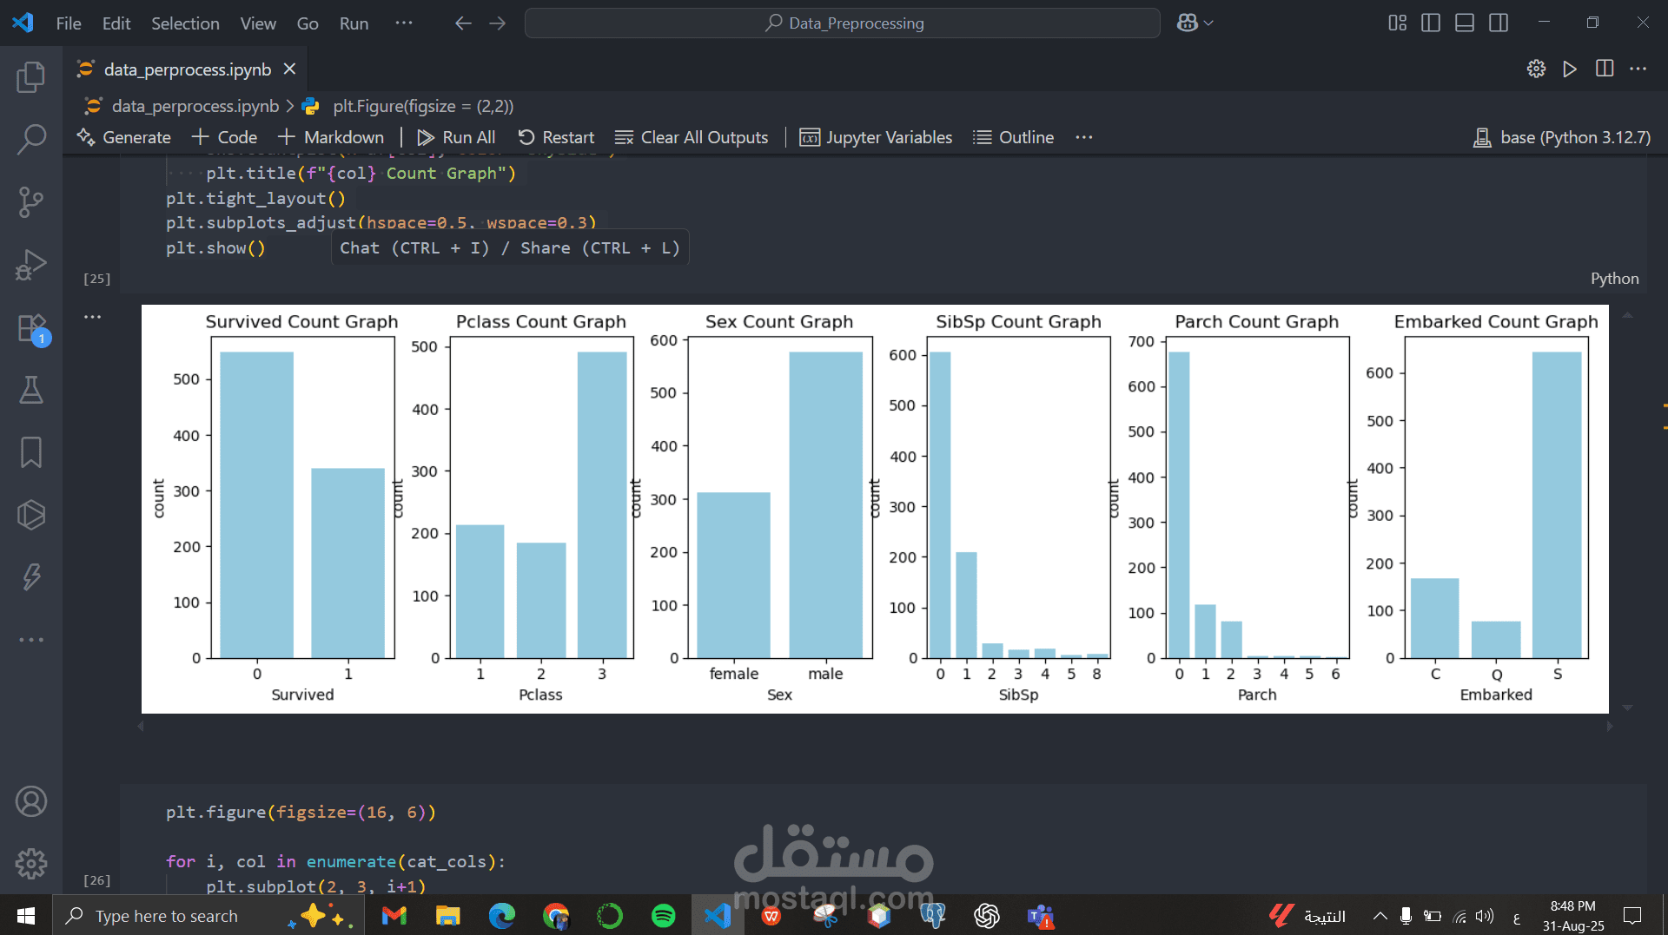Open the Source Control view

coord(31,201)
